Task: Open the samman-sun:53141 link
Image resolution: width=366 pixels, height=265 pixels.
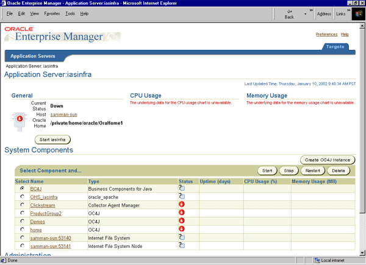Action: pos(51,246)
